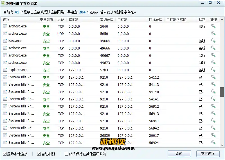
Task: Click the scrollbar up arrow
Action: pyautogui.click(x=222, y=19)
